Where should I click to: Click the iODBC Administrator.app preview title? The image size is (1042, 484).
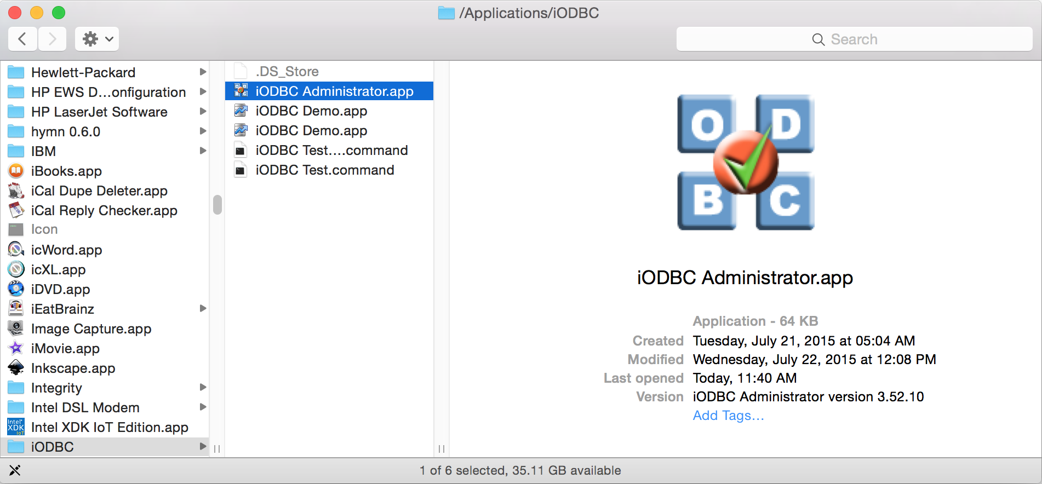point(745,278)
